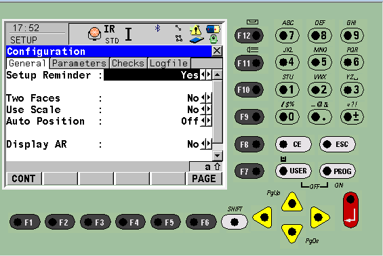Click the PROG key

(338, 171)
